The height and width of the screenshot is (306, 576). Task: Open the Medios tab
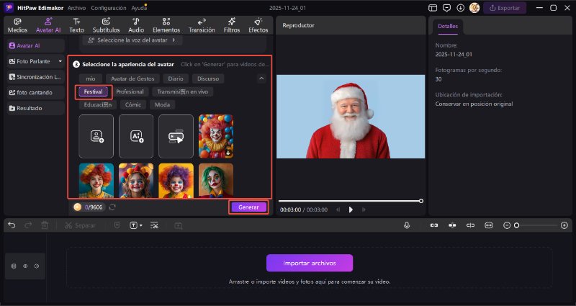click(17, 25)
